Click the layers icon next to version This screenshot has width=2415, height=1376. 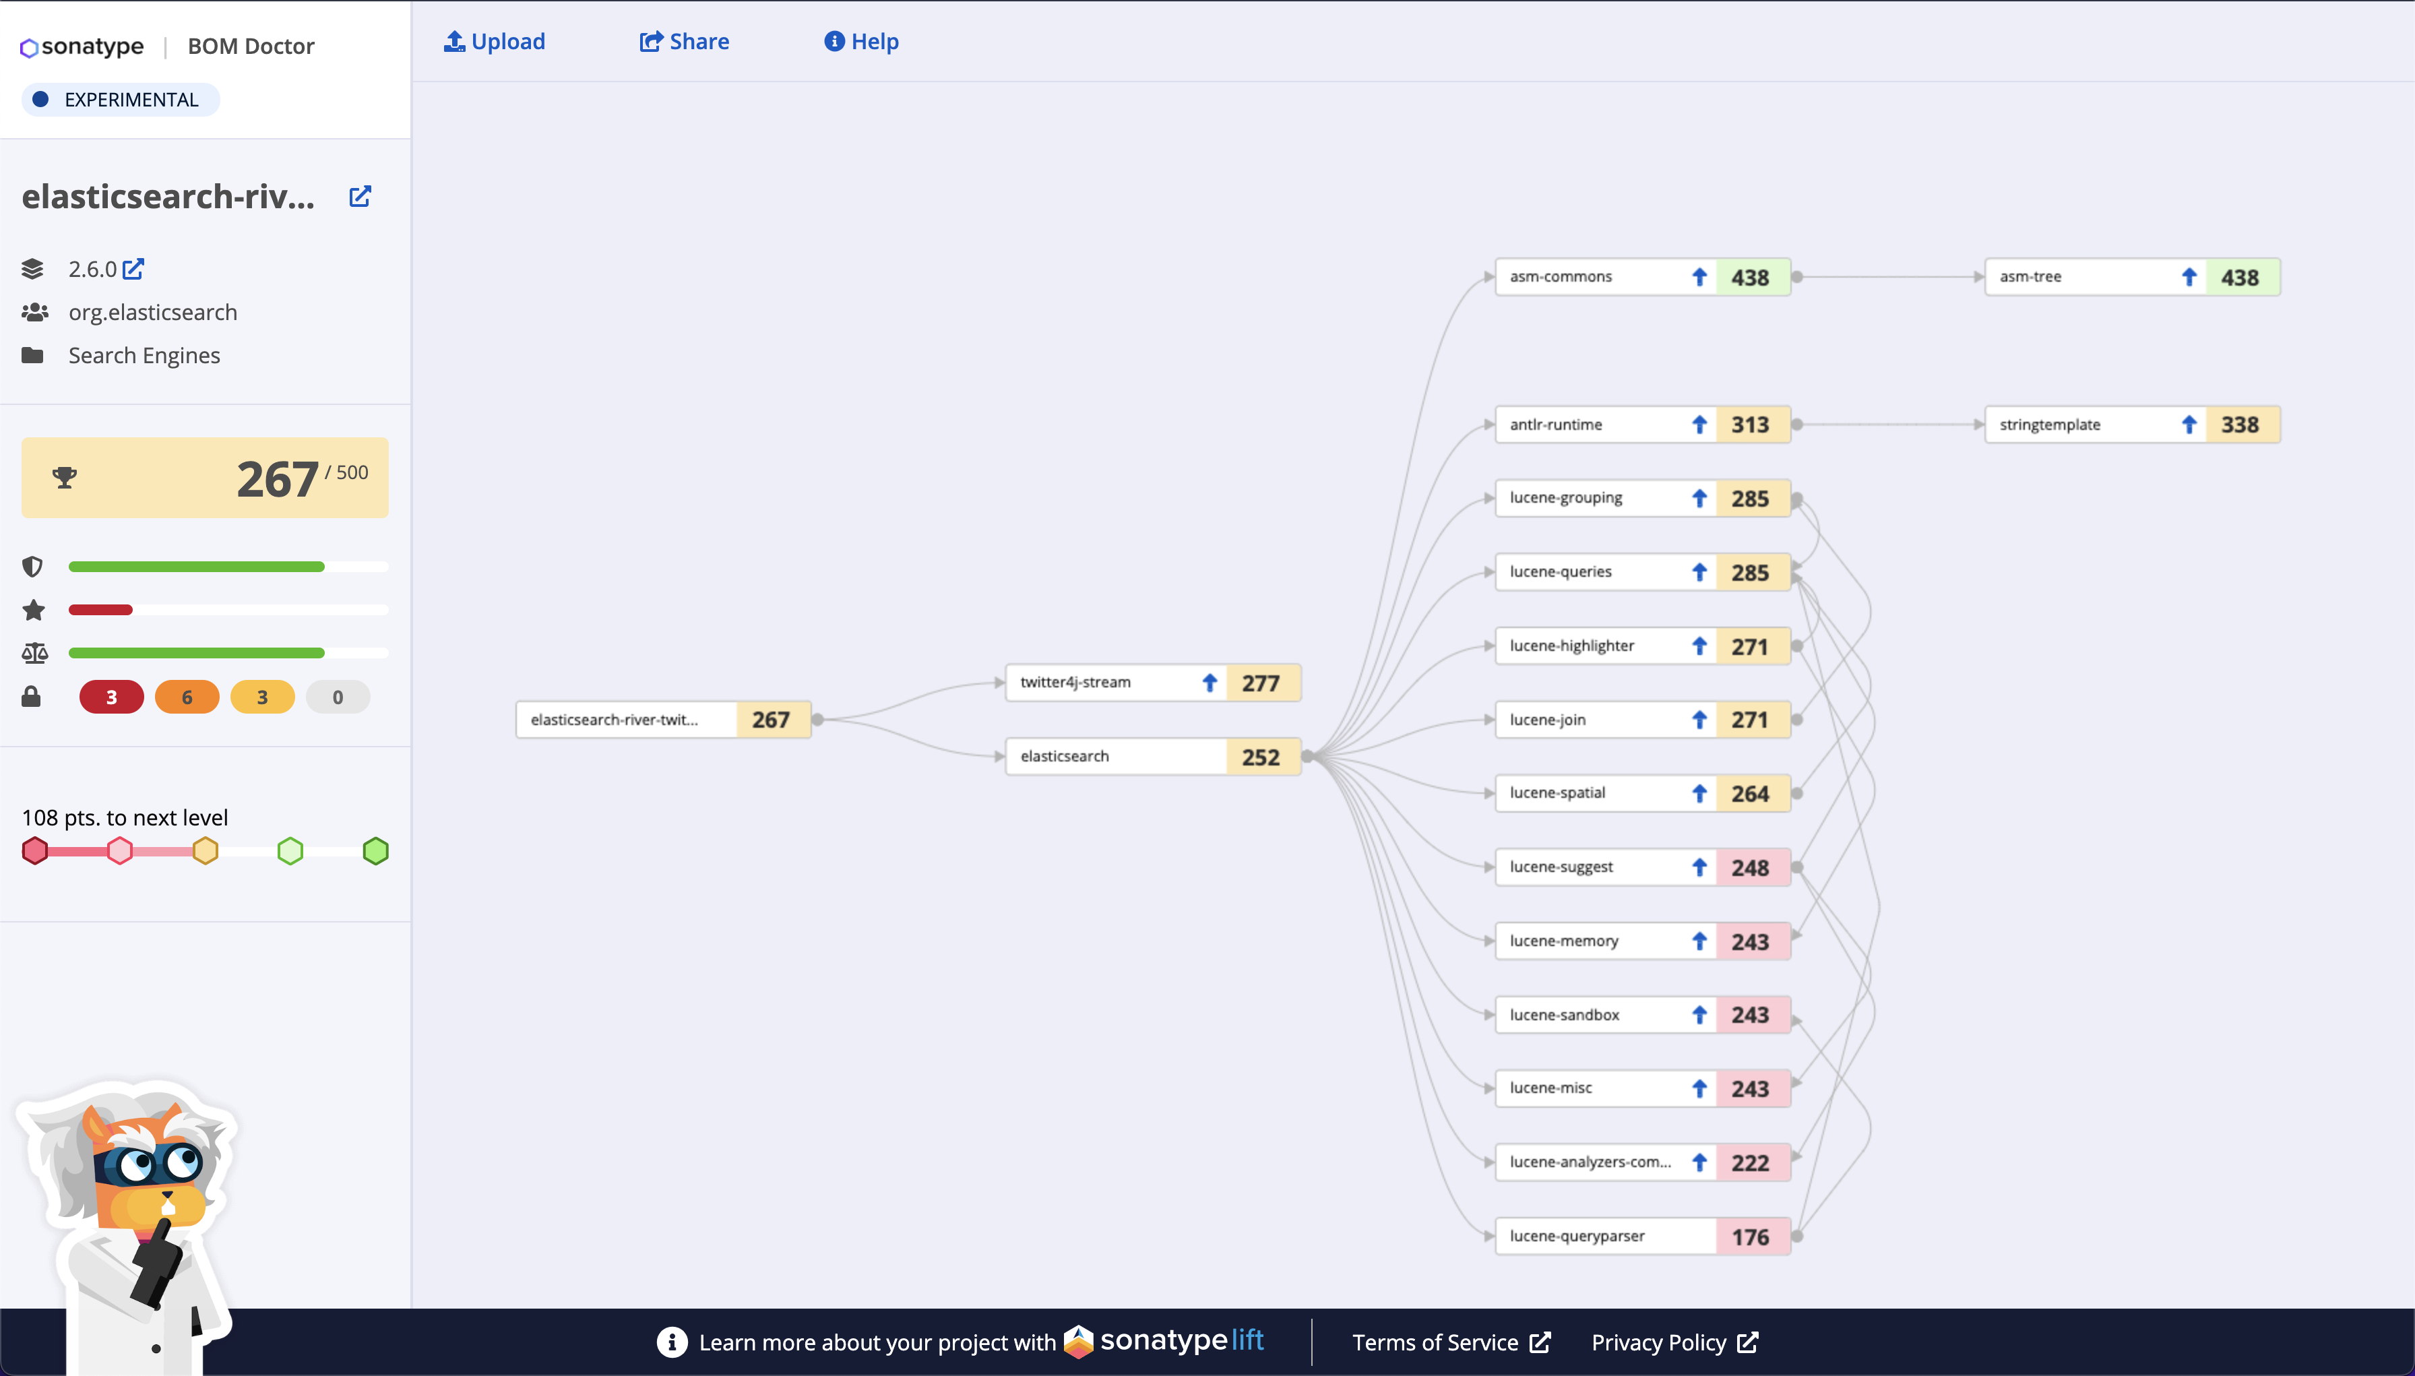point(32,270)
